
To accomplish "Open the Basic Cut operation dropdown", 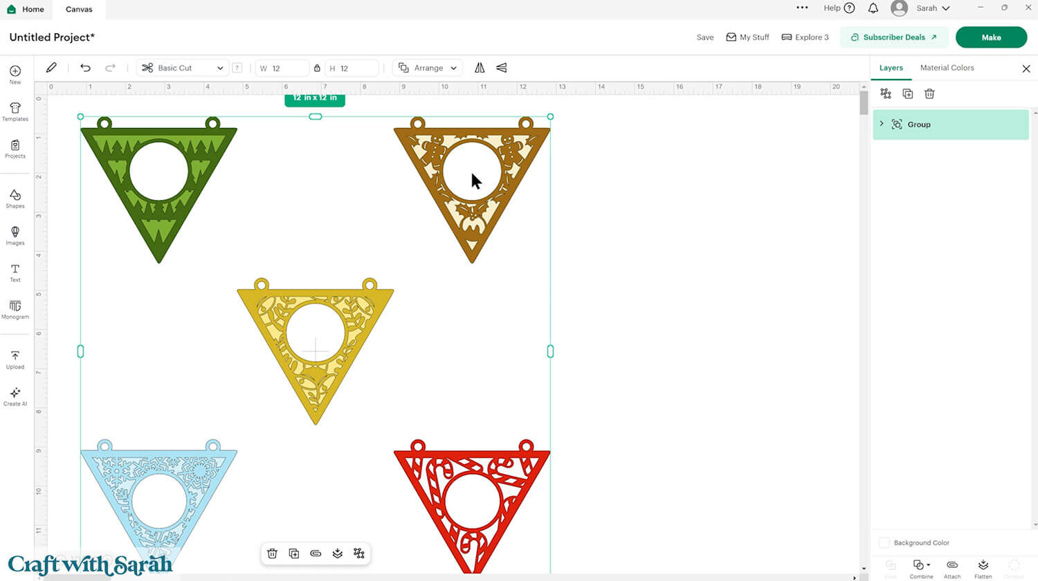I will [x=182, y=68].
